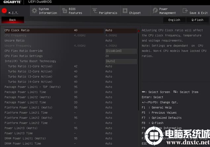Screen dimensions: 210x147
Task: Click Auto value for Power Limit3 (Watts)
Action: click(109, 128)
